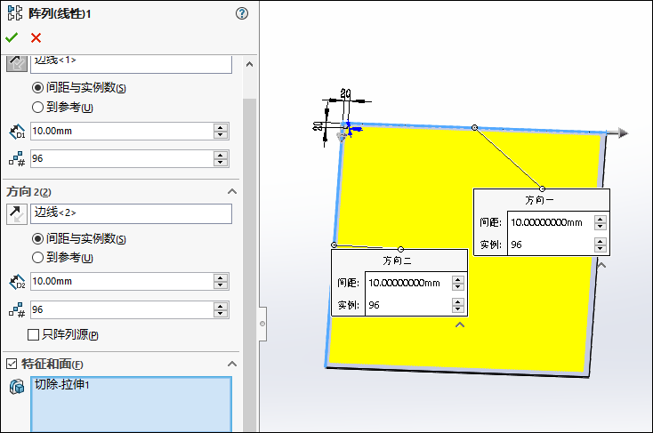Click the D2 spacing icon in 方向 2

point(17,282)
